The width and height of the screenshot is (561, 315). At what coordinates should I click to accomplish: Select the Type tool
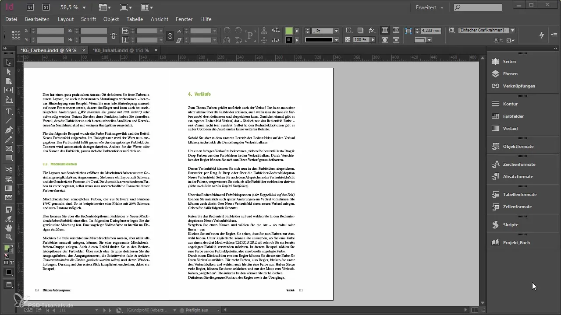point(9,112)
